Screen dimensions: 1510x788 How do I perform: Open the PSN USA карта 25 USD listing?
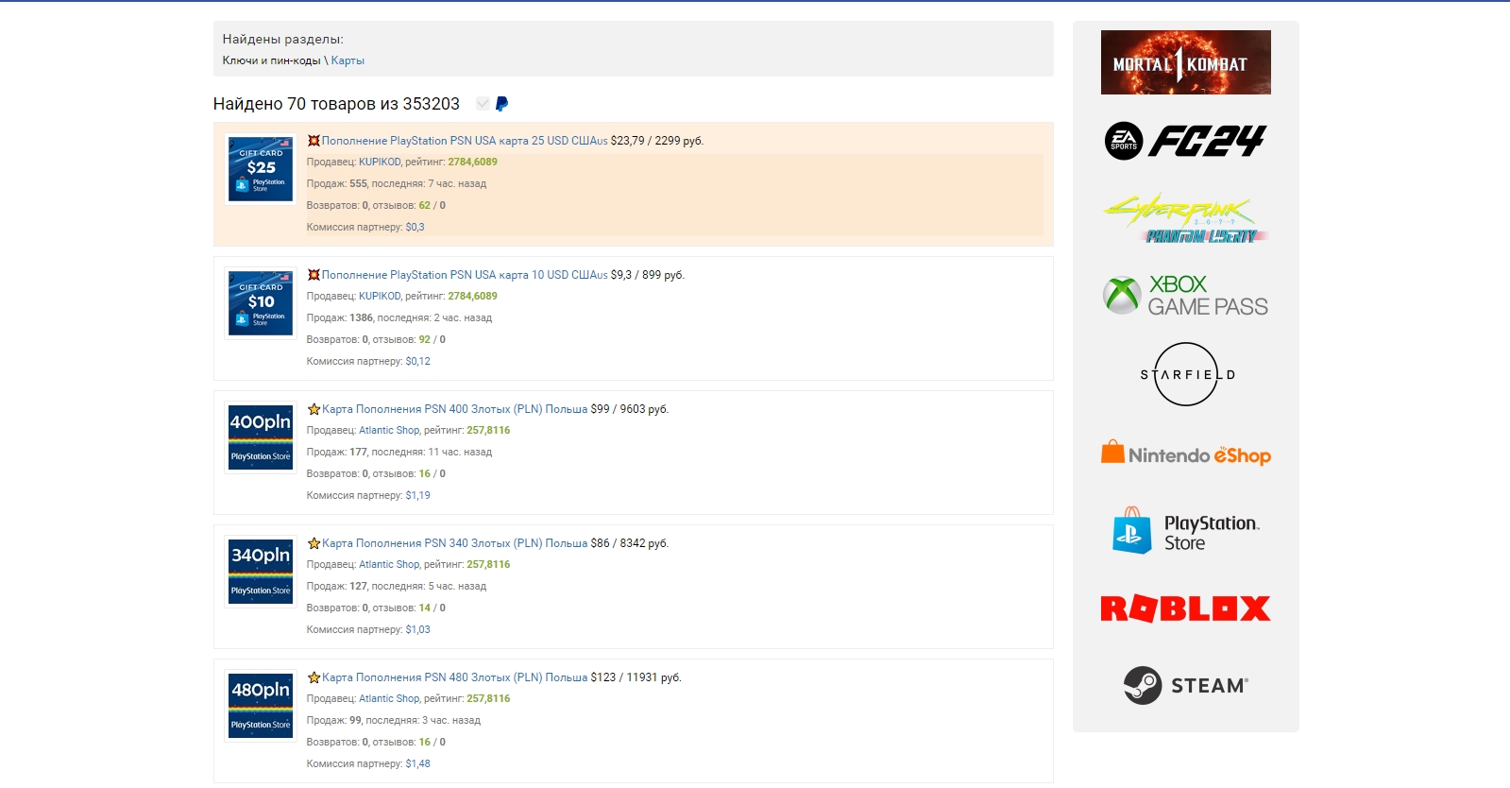click(465, 141)
